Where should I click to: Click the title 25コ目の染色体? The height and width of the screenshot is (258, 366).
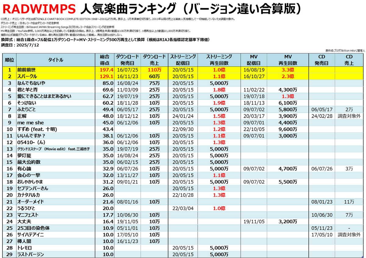pyautogui.click(x=33, y=228)
